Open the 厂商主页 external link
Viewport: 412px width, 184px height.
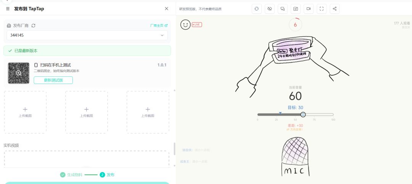(x=159, y=26)
